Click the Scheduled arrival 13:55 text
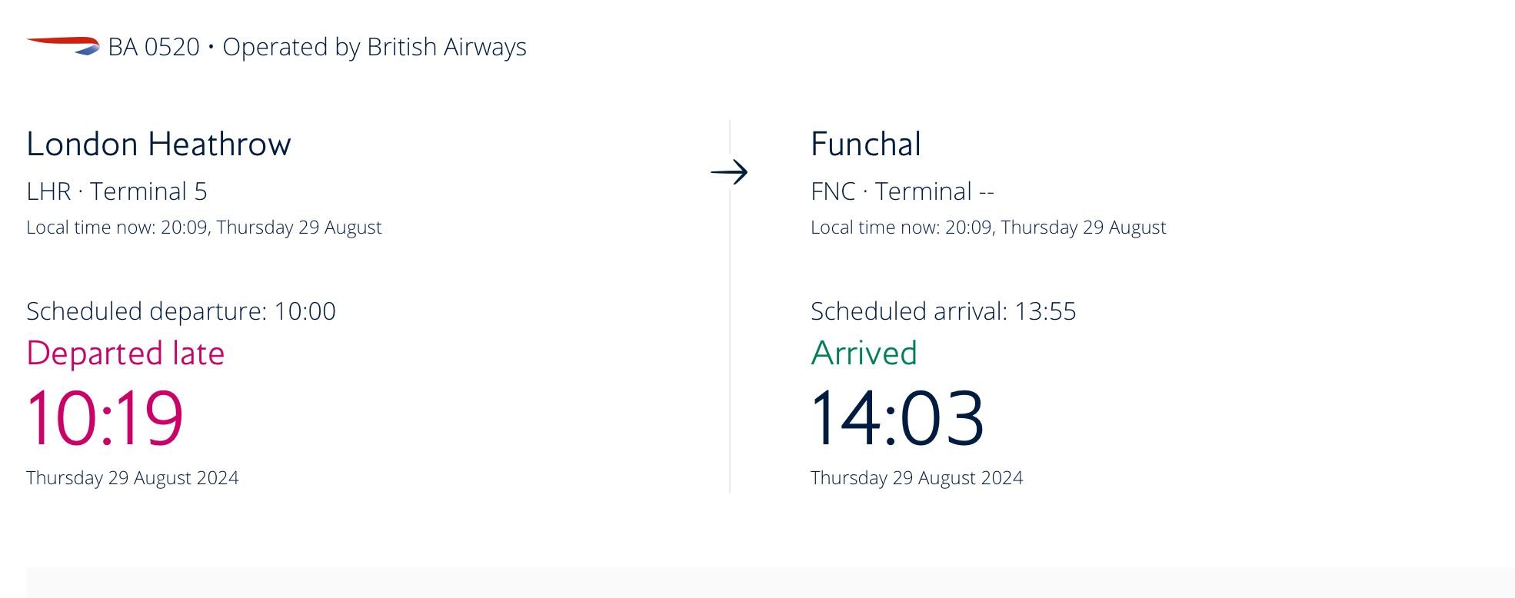1515x598 pixels. click(x=943, y=311)
